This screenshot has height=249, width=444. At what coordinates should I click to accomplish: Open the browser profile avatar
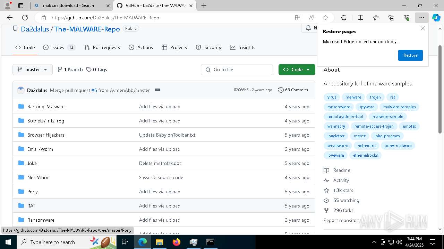click(x=8, y=6)
